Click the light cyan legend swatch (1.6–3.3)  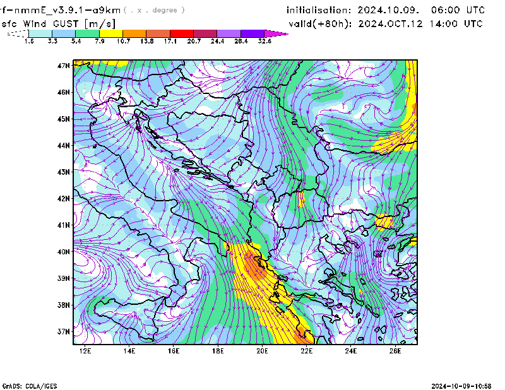pyautogui.click(x=40, y=33)
